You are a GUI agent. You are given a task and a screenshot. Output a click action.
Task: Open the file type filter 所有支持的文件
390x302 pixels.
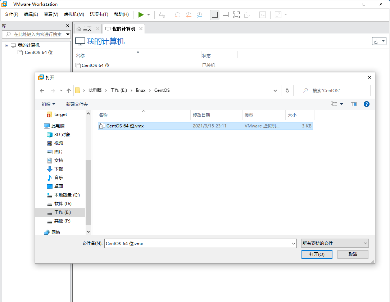coord(335,243)
